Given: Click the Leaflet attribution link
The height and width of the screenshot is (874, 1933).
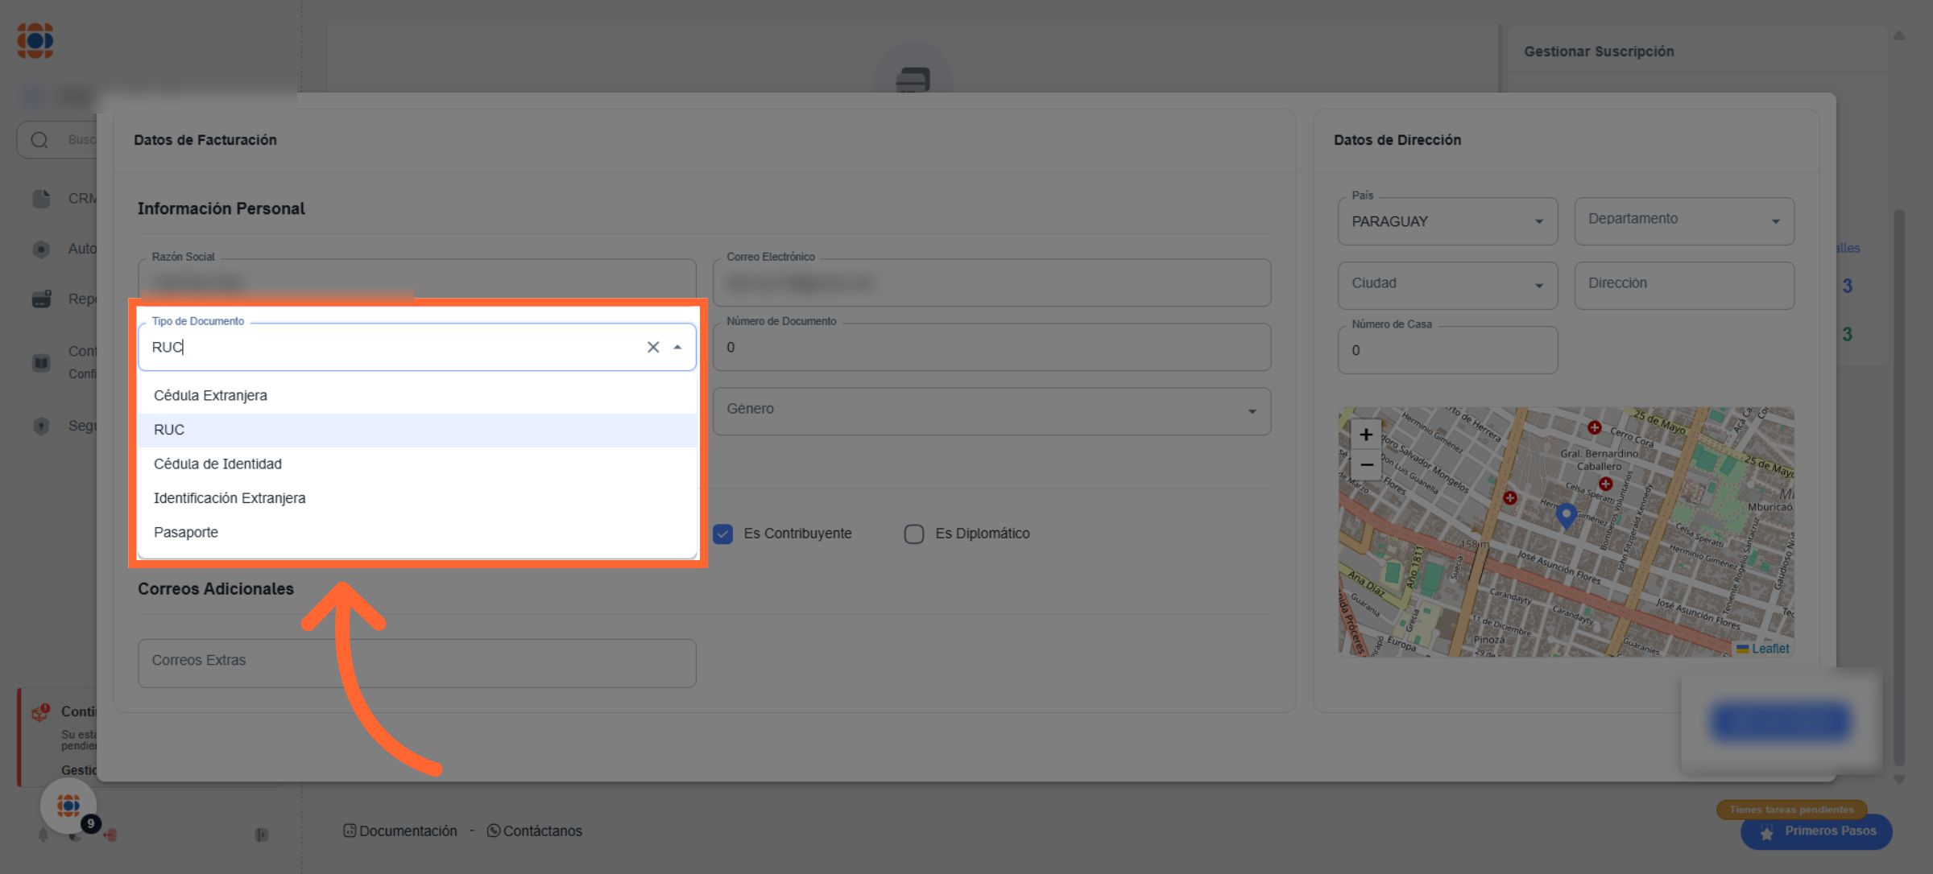Looking at the screenshot, I should click(x=1770, y=649).
